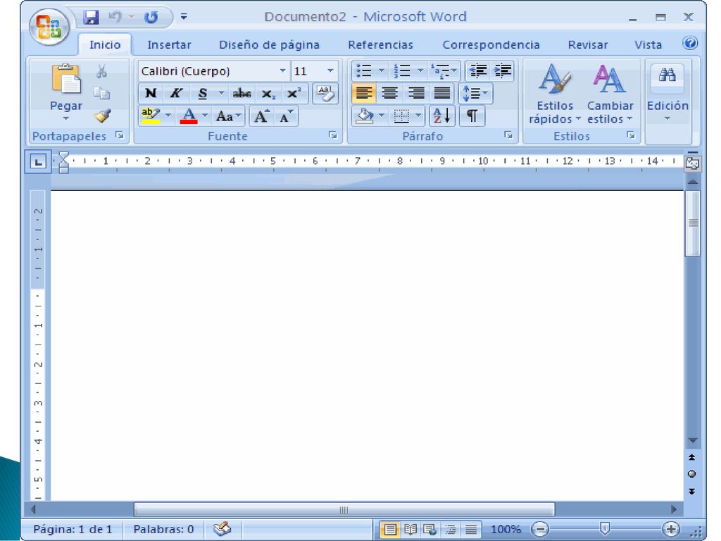This screenshot has height=541, width=721.
Task: Click the Pegar paste icon
Action: pyautogui.click(x=66, y=79)
